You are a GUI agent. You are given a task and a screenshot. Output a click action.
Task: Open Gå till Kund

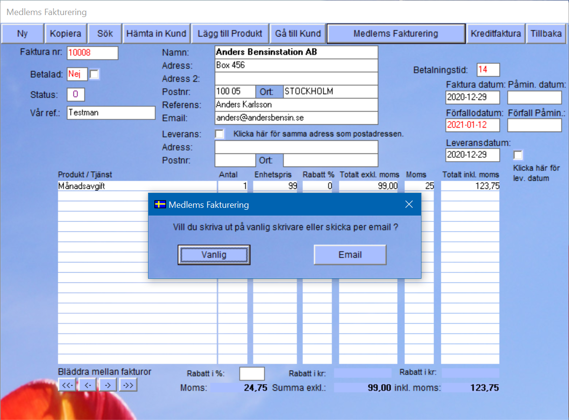tap(298, 34)
